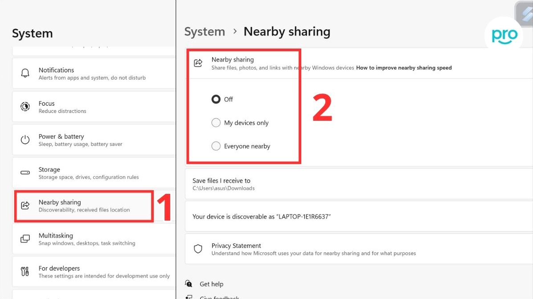Select the Multitasking windows icon

(24, 239)
